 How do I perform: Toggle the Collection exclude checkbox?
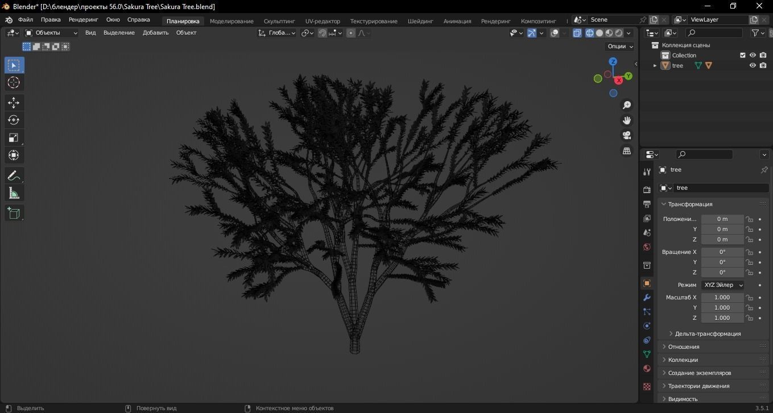tap(742, 55)
